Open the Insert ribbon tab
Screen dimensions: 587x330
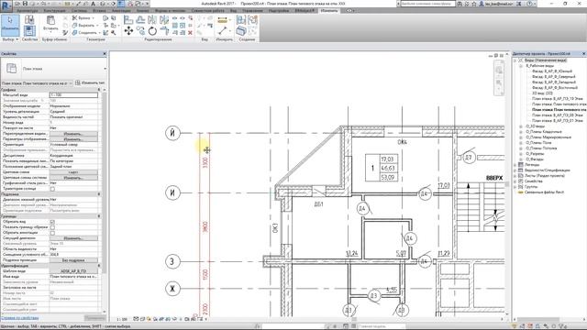click(99, 11)
